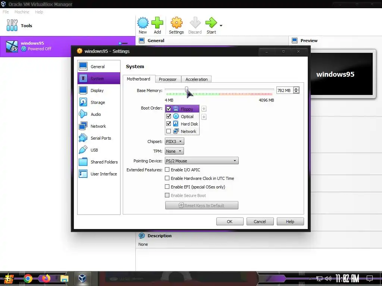Enable EFI (special OSes only)
Viewport: 382px width, 286px height.
(167, 187)
